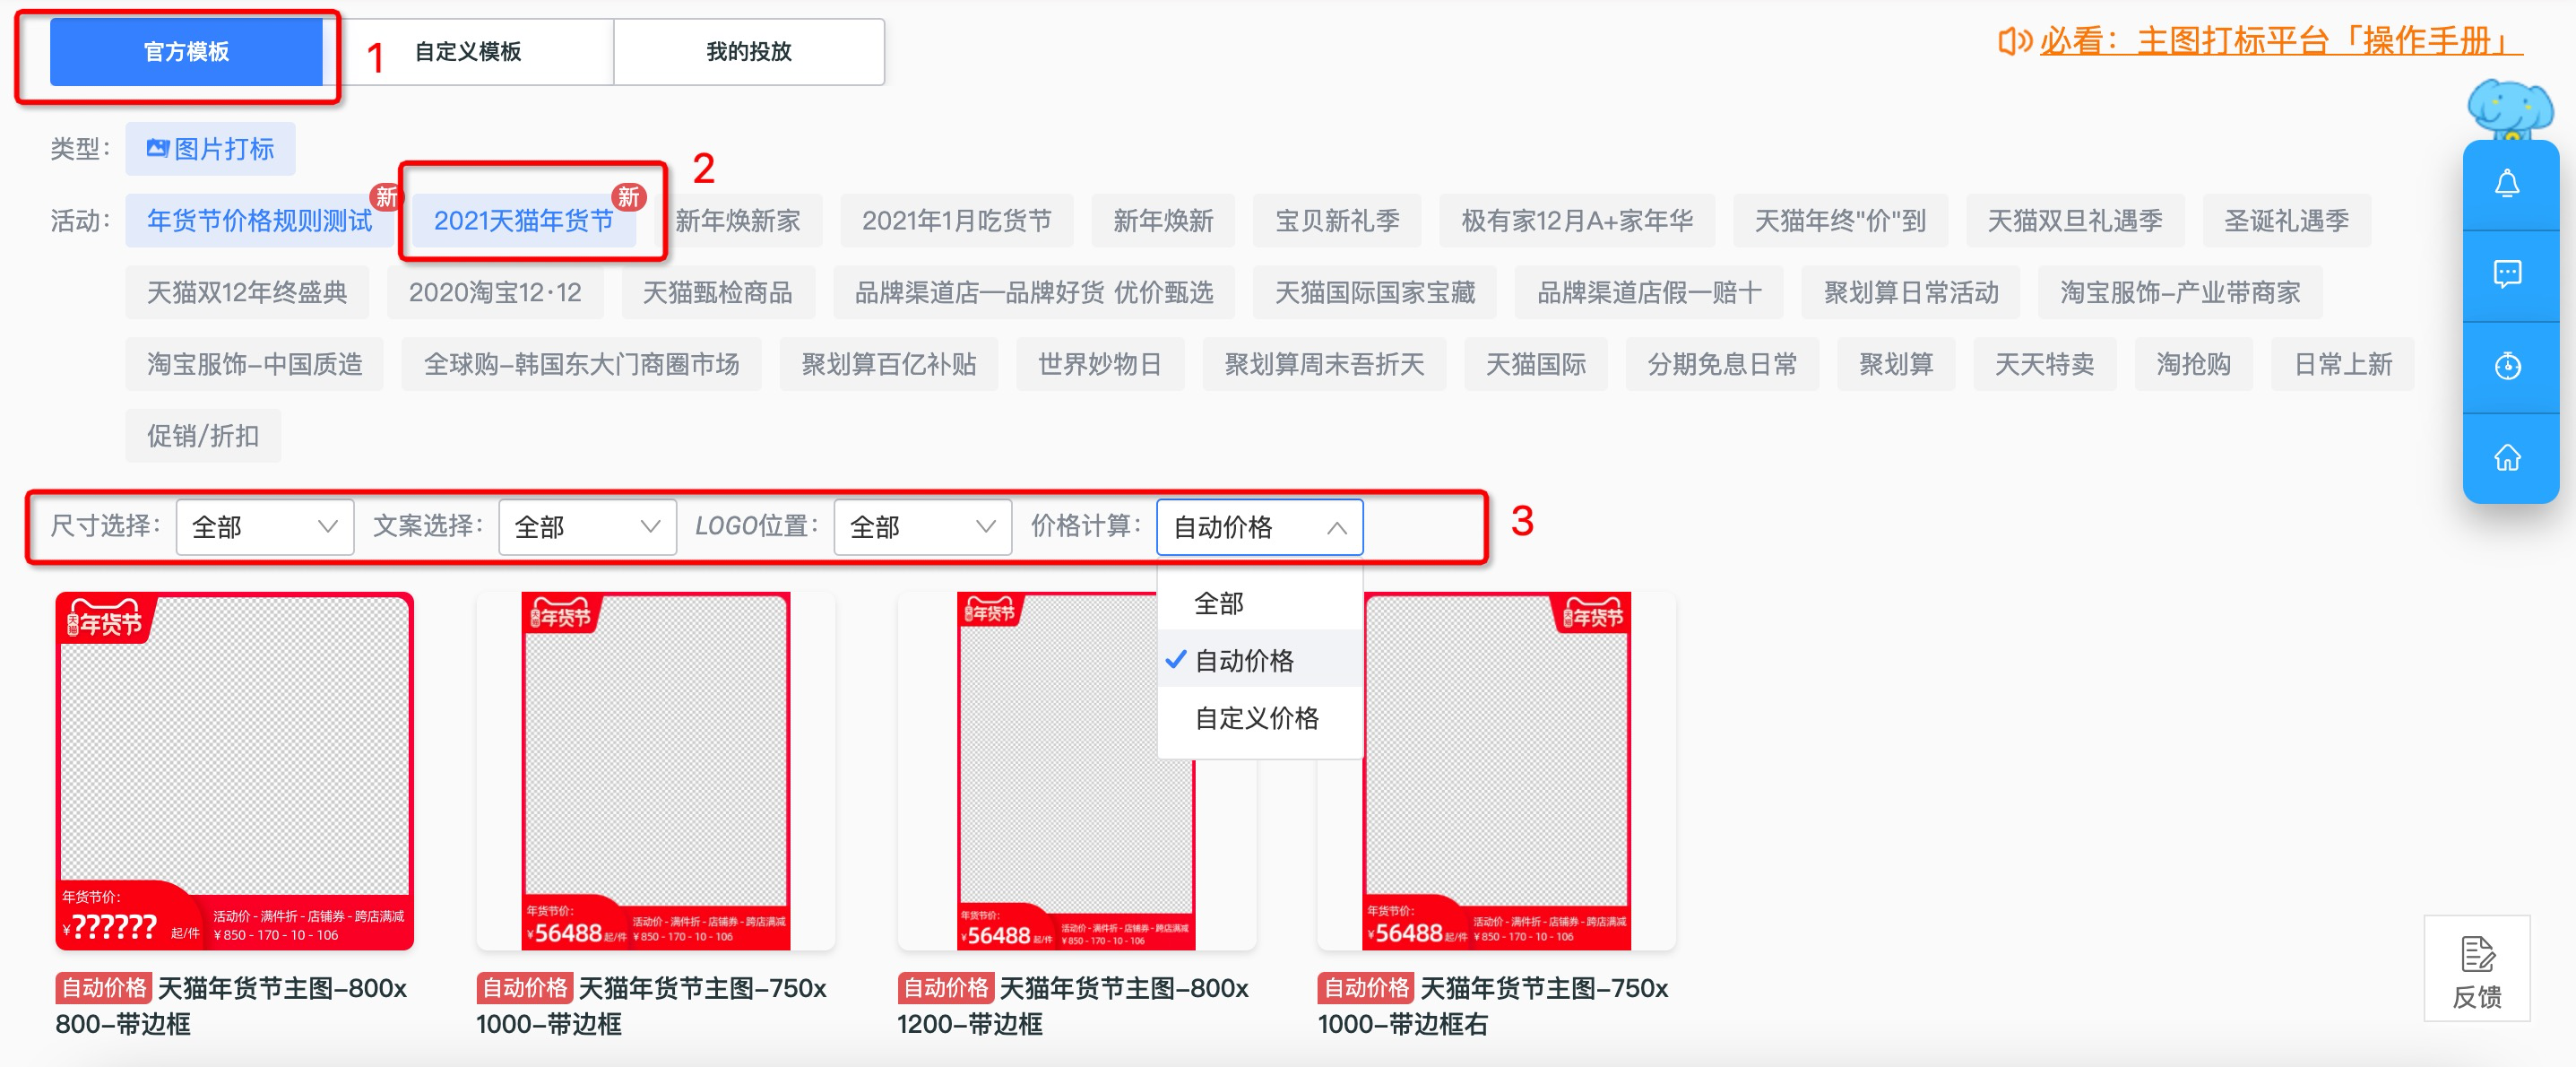Collapse the 价格计算 dropdown
The width and height of the screenshot is (2576, 1067).
(1259, 527)
